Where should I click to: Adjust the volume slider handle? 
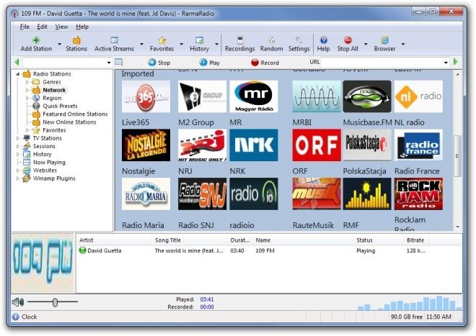tap(55, 302)
